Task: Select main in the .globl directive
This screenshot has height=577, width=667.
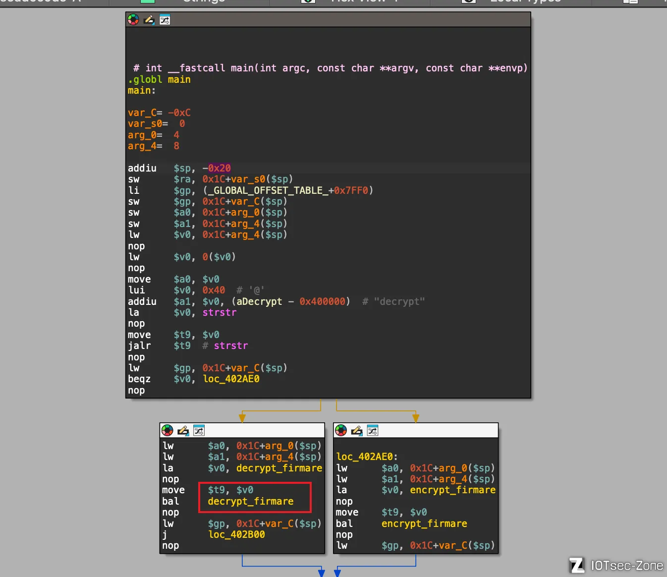Action: point(179,79)
